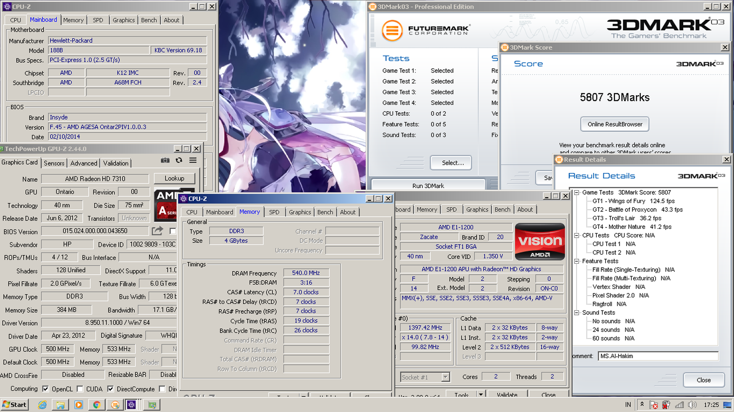Click the volume speaker tray icon
Screen dimensions: 734x412
tap(692, 405)
